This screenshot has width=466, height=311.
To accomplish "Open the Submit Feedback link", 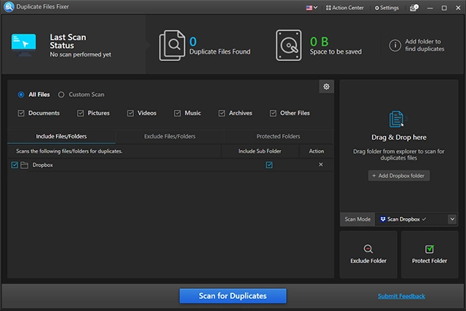I will tap(401, 296).
